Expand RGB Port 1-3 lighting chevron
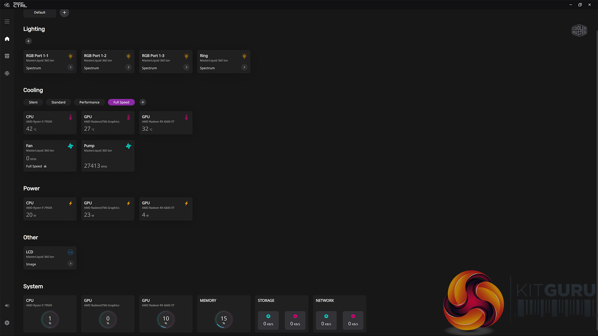Viewport: 598px width, 336px height. pyautogui.click(x=186, y=67)
